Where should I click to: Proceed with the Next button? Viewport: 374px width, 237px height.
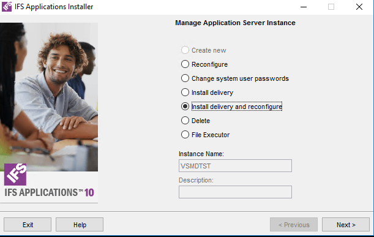point(346,225)
